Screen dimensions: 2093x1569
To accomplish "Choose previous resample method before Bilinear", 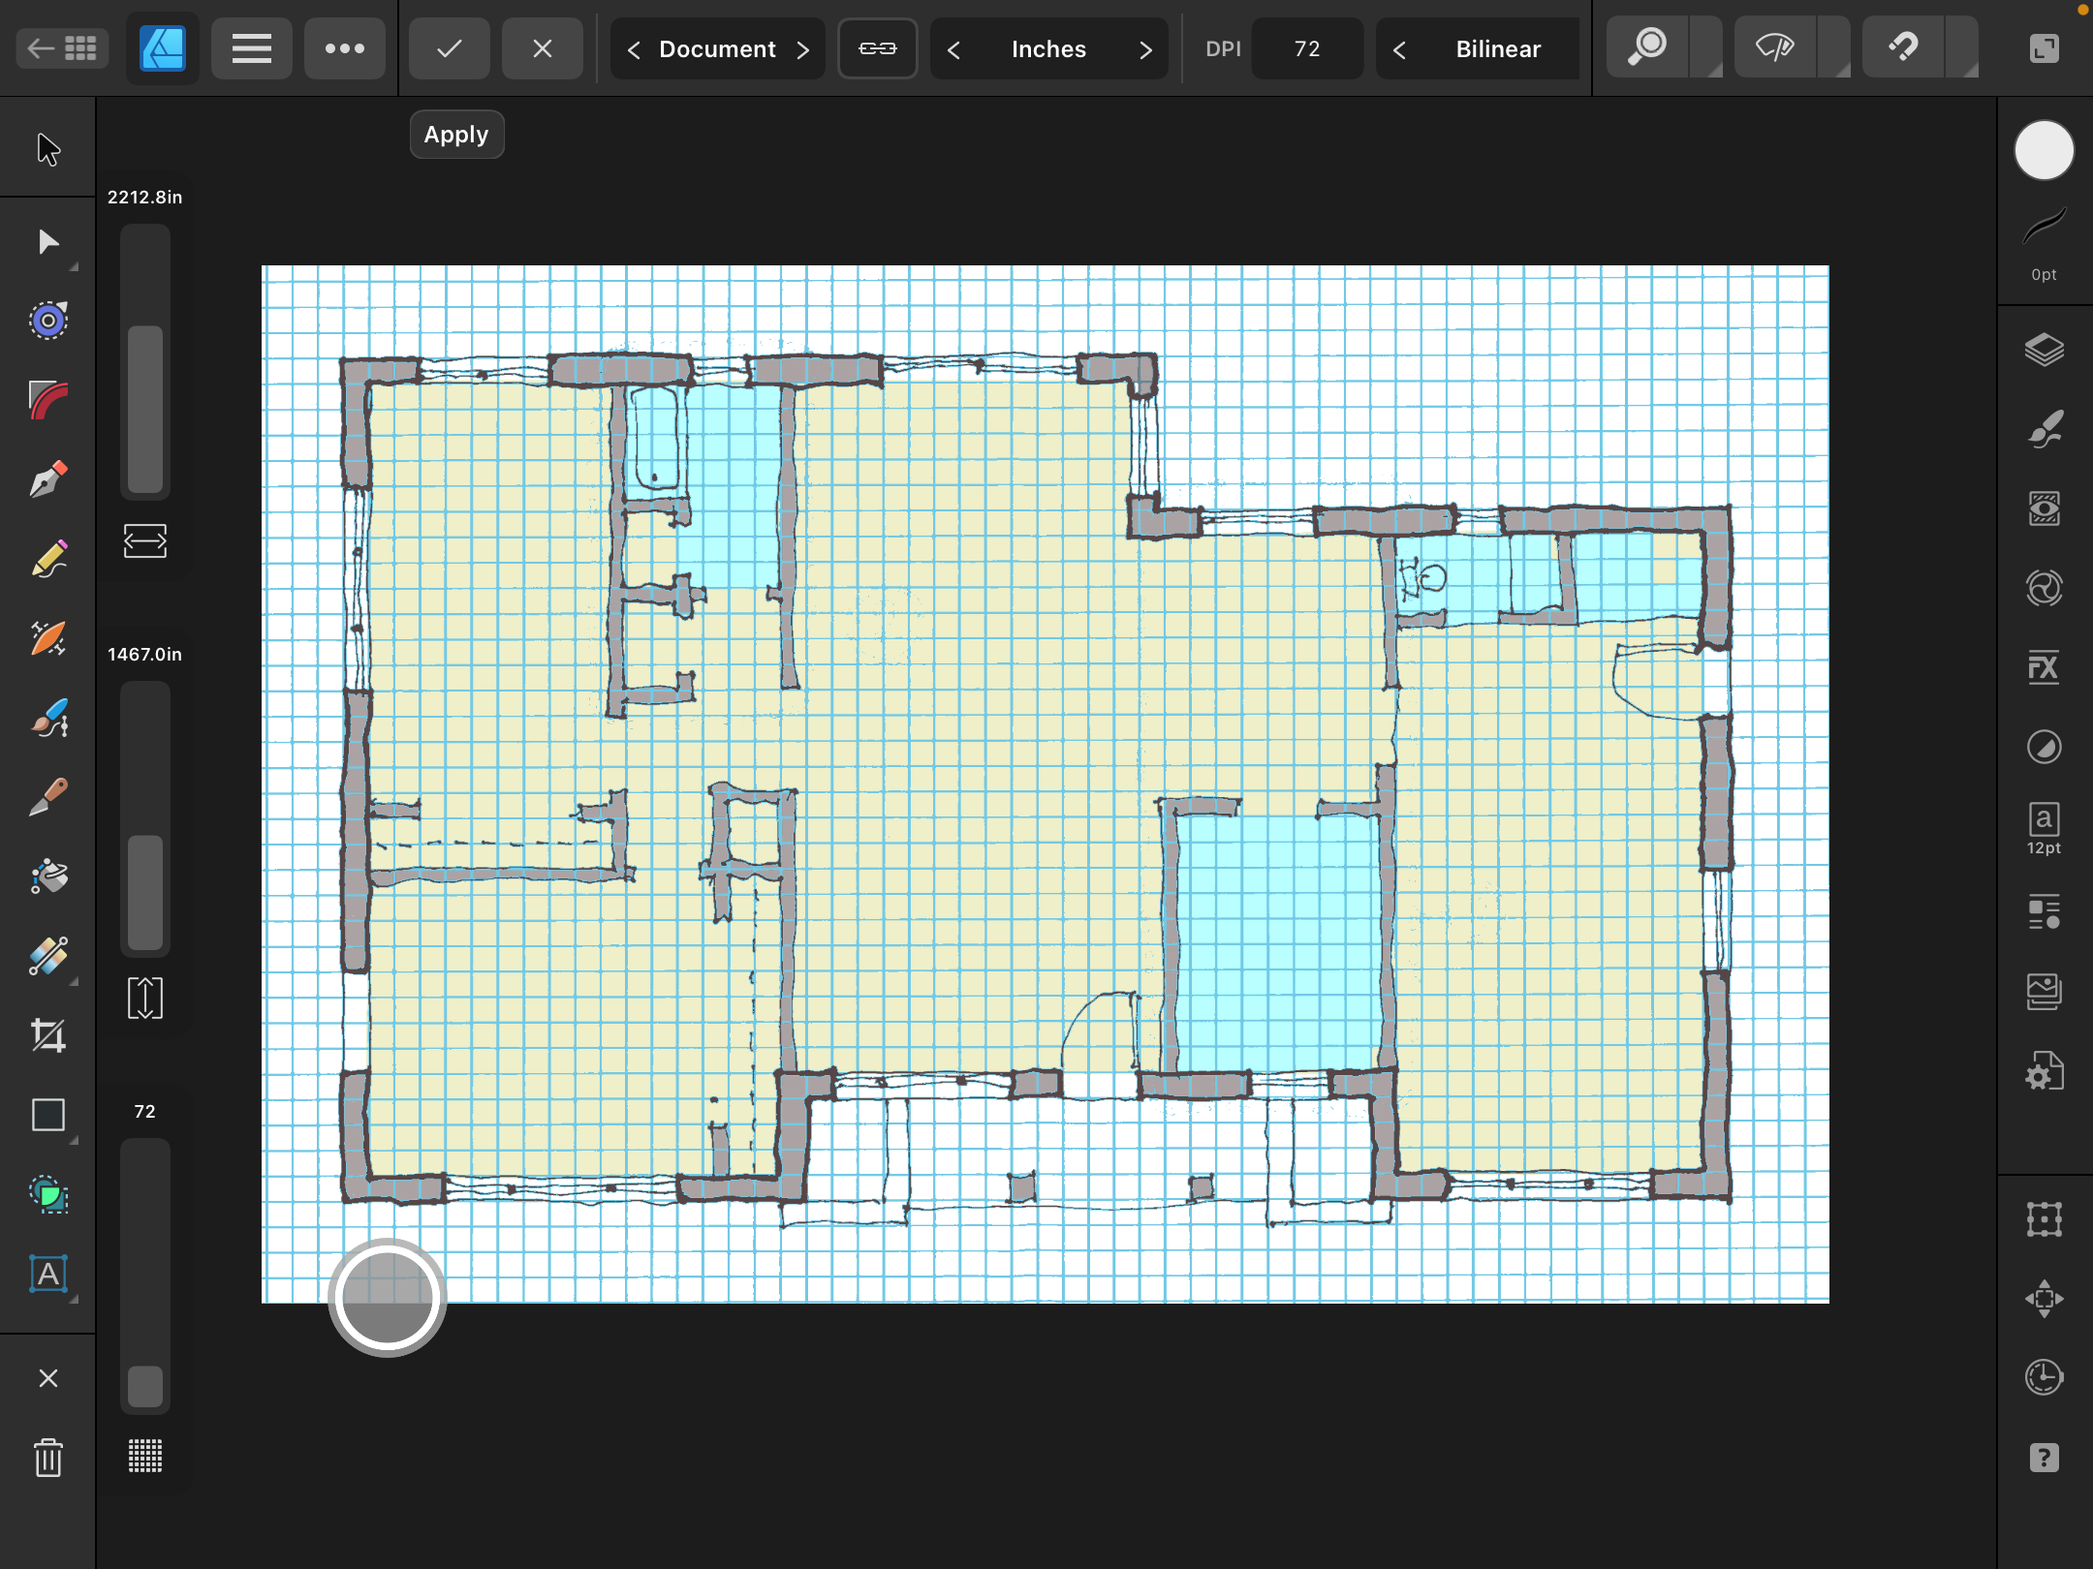I will click(1399, 49).
